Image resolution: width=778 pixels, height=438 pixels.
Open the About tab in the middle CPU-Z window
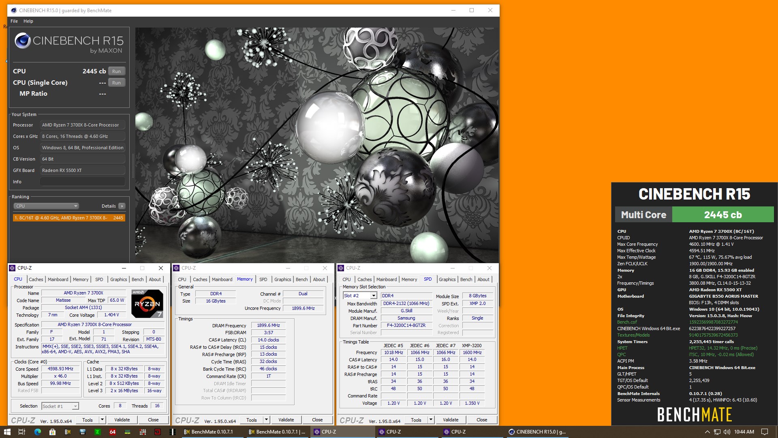click(x=319, y=279)
